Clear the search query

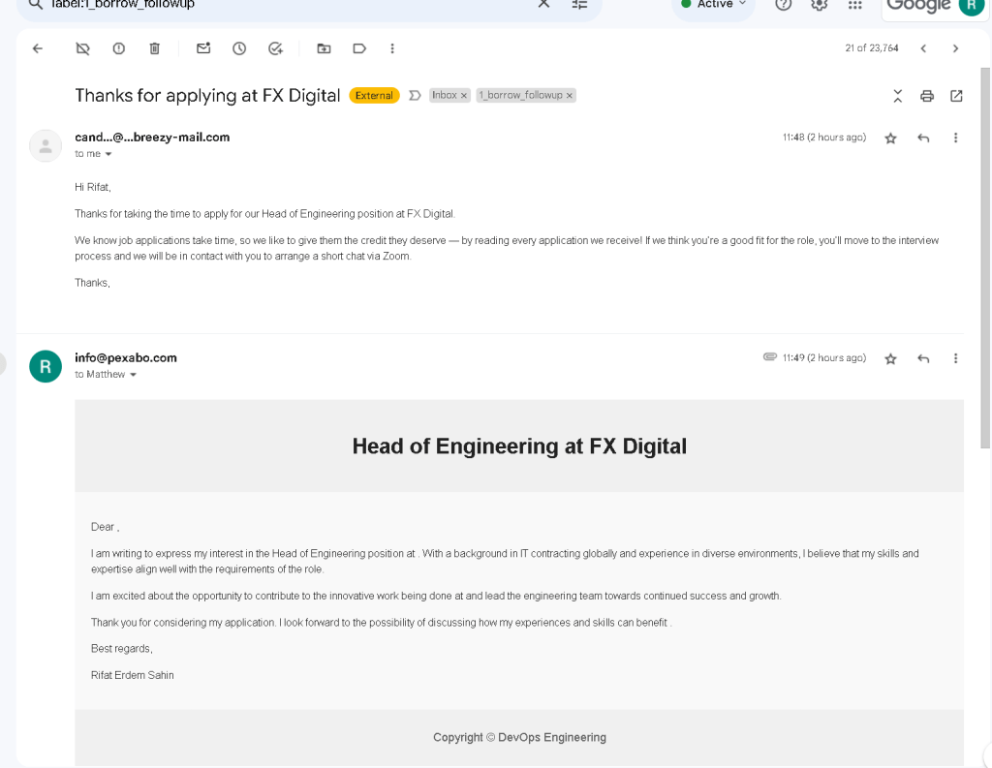tap(543, 4)
